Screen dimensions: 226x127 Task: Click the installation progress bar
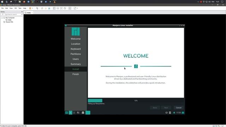click(x=136, y=101)
